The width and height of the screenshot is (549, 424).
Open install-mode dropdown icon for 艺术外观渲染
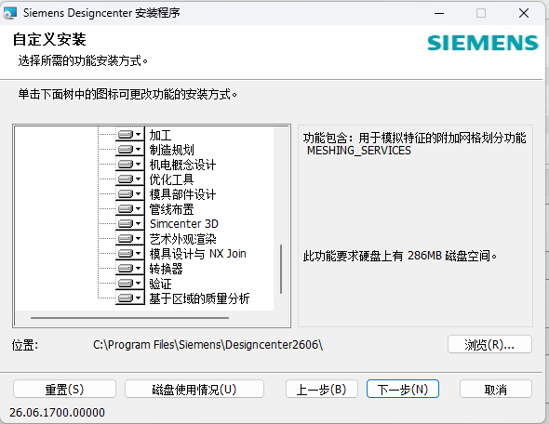coord(130,239)
